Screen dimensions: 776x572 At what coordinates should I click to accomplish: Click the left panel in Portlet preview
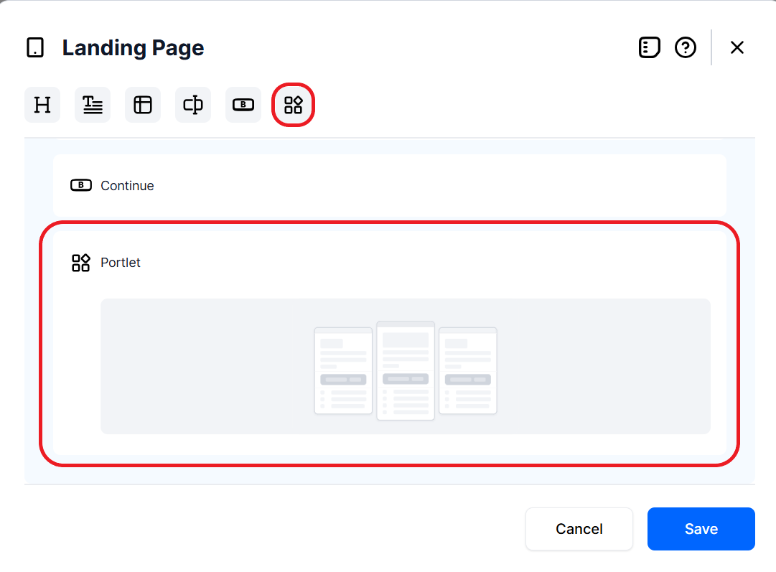tap(343, 371)
